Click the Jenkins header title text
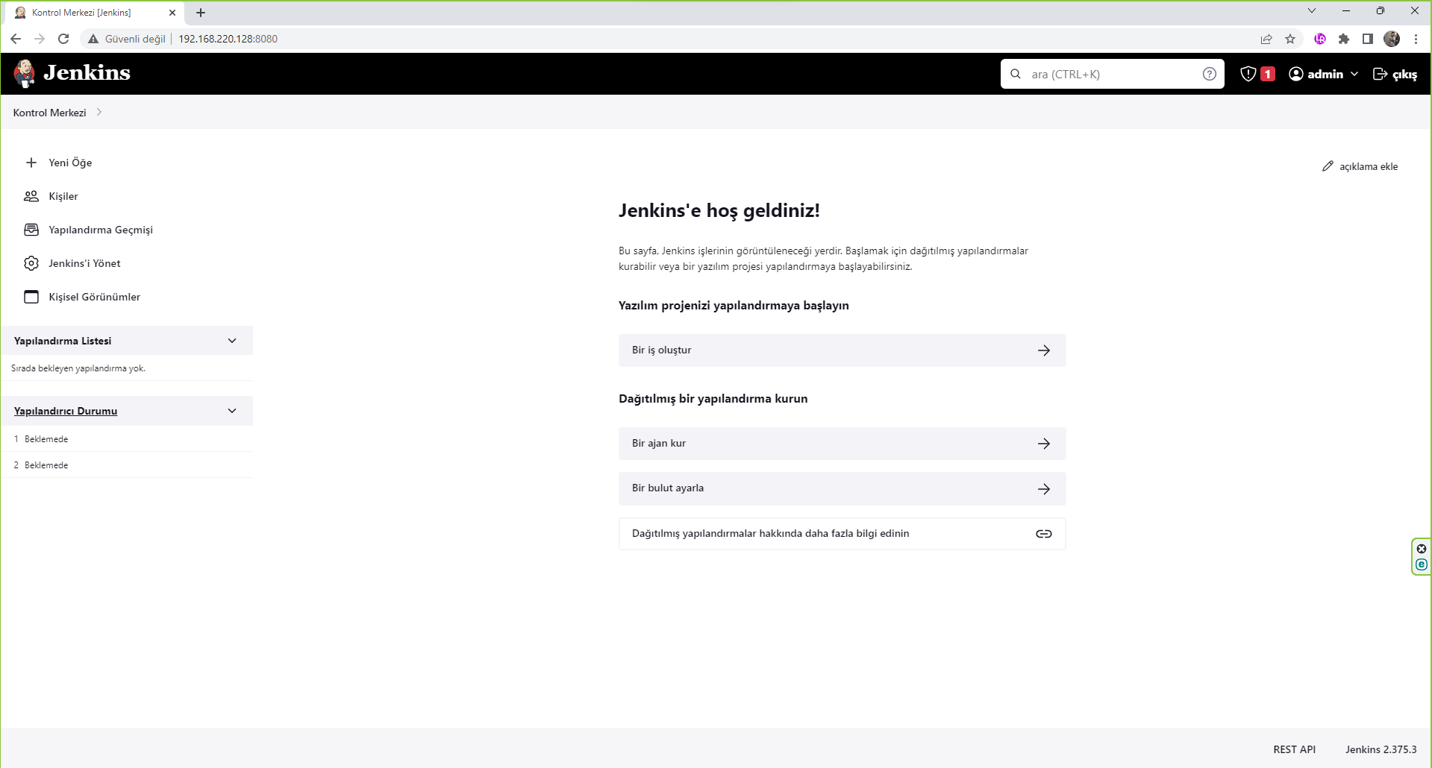Screen dimensions: 1432x768 click(x=87, y=72)
